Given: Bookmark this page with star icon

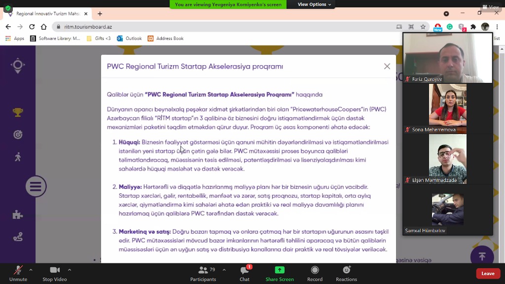Looking at the screenshot, I should (x=423, y=27).
